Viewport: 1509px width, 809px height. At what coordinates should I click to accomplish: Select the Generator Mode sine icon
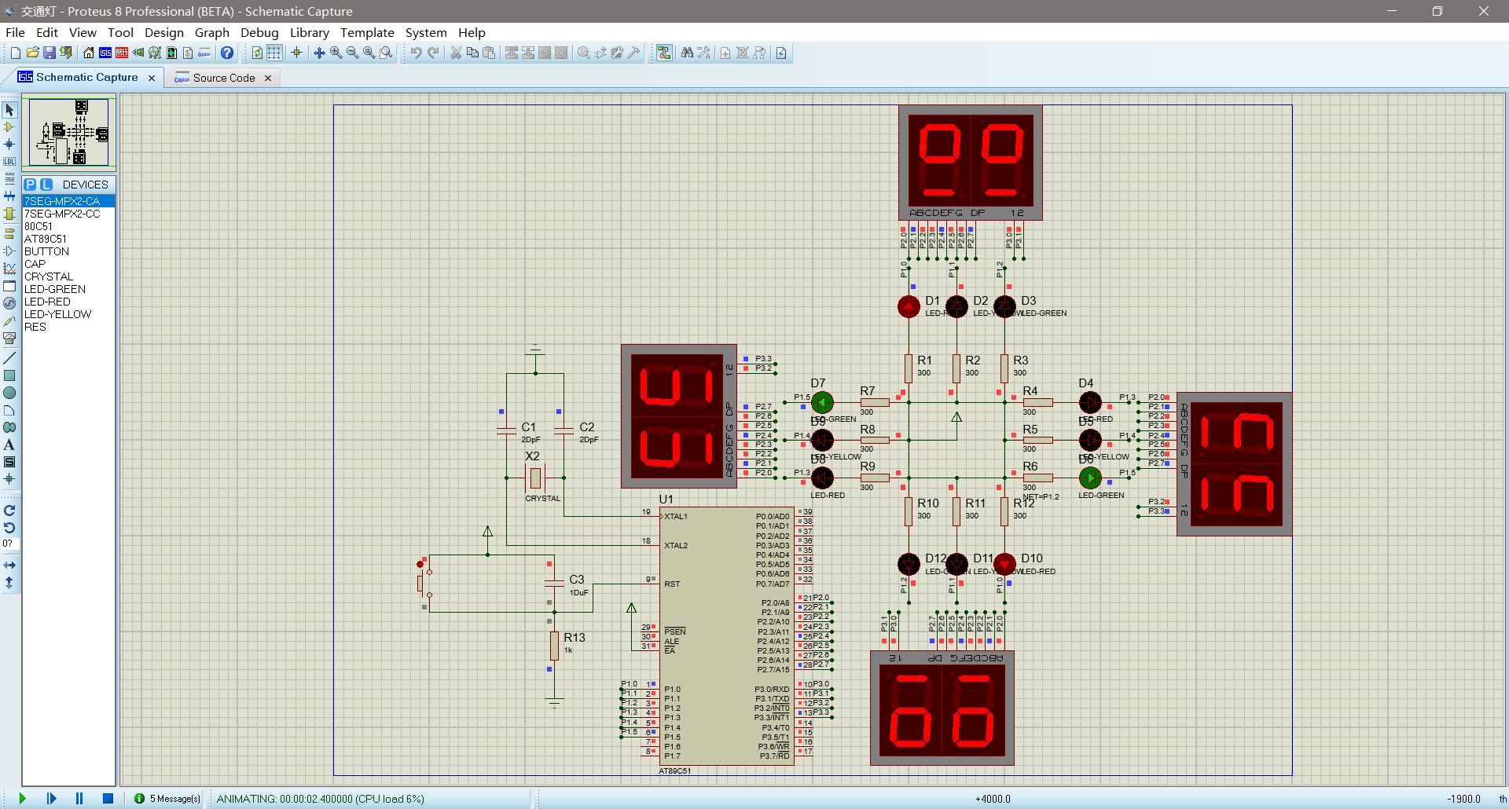(9, 303)
